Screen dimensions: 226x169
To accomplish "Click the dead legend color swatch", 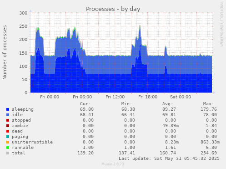I will pyautogui.click(x=8, y=131).
